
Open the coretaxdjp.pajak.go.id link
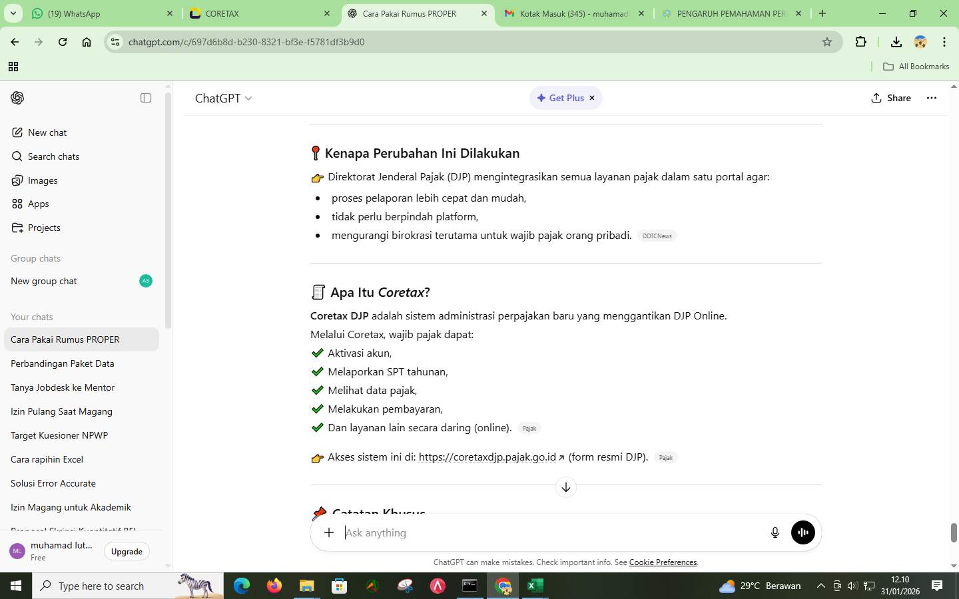click(x=487, y=457)
